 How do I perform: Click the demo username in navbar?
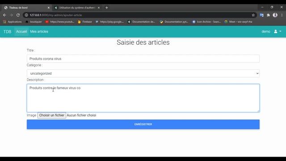pyautogui.click(x=266, y=32)
